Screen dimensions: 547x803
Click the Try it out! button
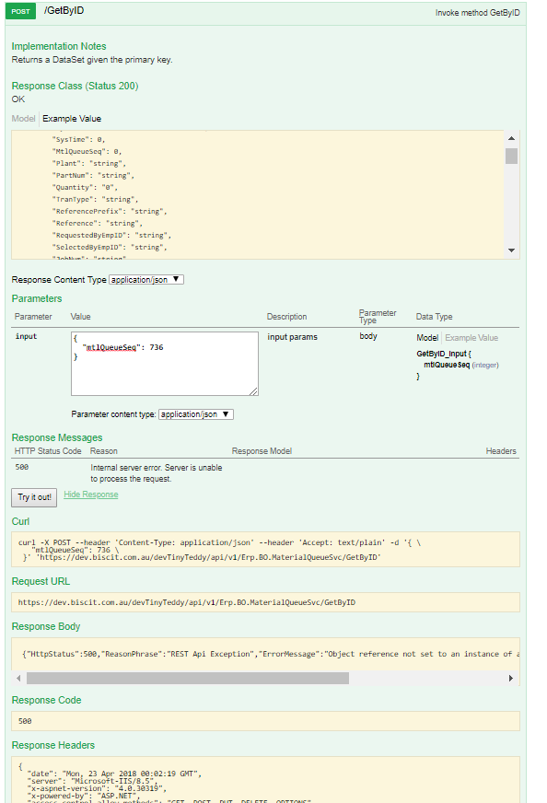(34, 497)
